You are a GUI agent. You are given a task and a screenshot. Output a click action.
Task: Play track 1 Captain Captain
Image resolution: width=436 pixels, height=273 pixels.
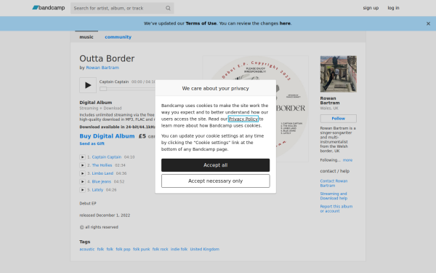coord(82,157)
